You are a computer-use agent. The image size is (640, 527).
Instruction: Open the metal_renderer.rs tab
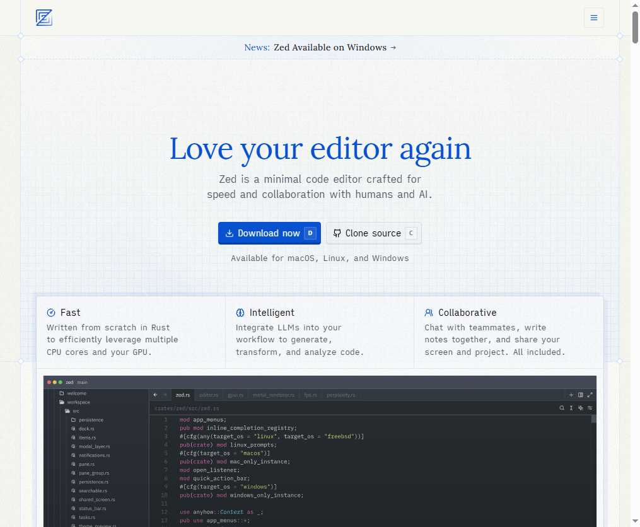point(273,395)
